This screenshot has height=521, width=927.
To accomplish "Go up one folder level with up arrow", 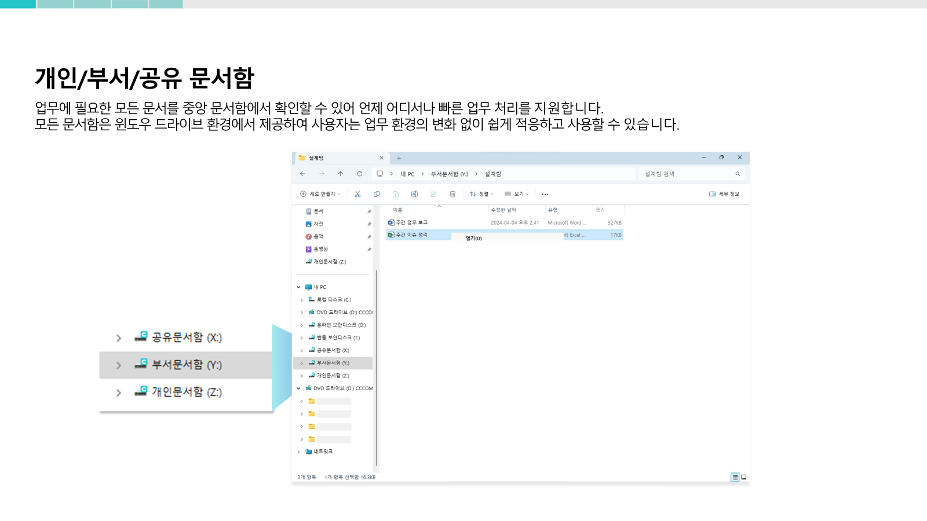I will pos(341,174).
